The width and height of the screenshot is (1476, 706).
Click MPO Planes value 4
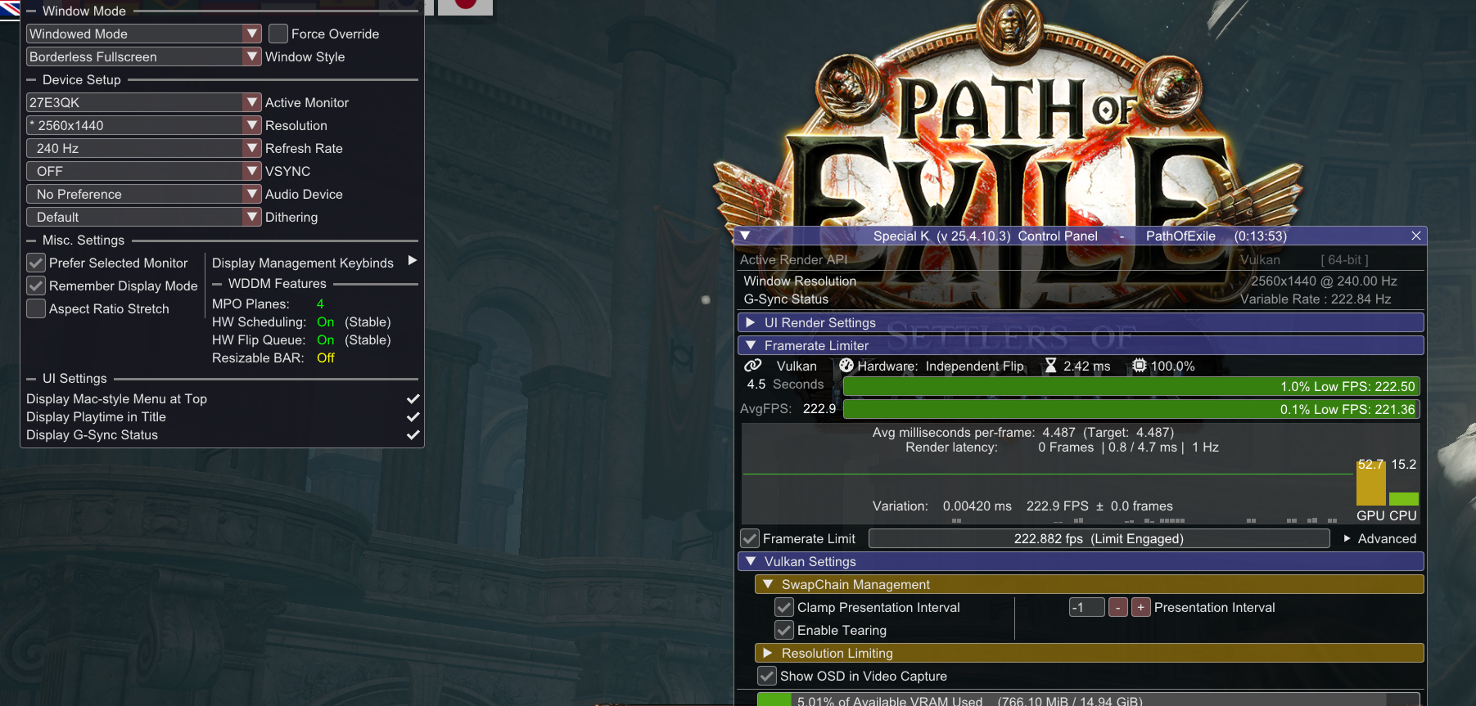coord(320,304)
